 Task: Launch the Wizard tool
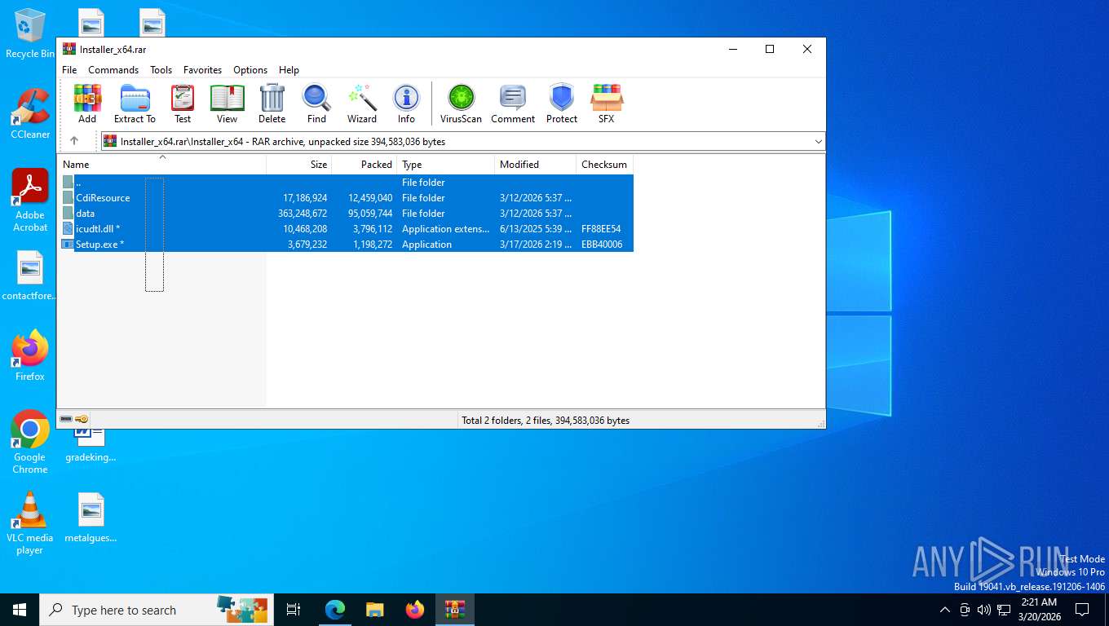coord(362,104)
